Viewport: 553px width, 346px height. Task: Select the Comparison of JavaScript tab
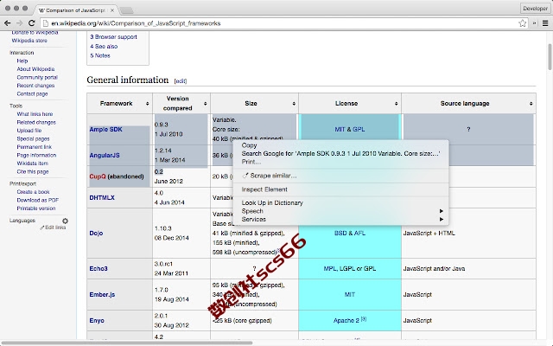(x=75, y=10)
